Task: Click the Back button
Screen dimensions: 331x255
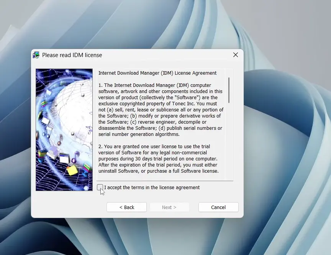Action: 126,207
